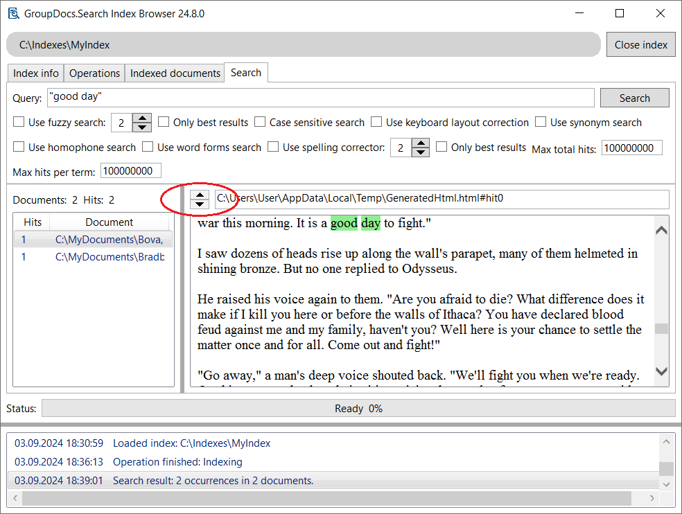This screenshot has width=682, height=514.
Task: Click into the Query text field
Action: point(320,98)
